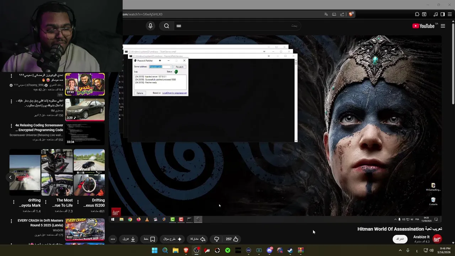Click the YouTube search magnifier button
Viewport: 455px width, 256px height.
(x=166, y=26)
